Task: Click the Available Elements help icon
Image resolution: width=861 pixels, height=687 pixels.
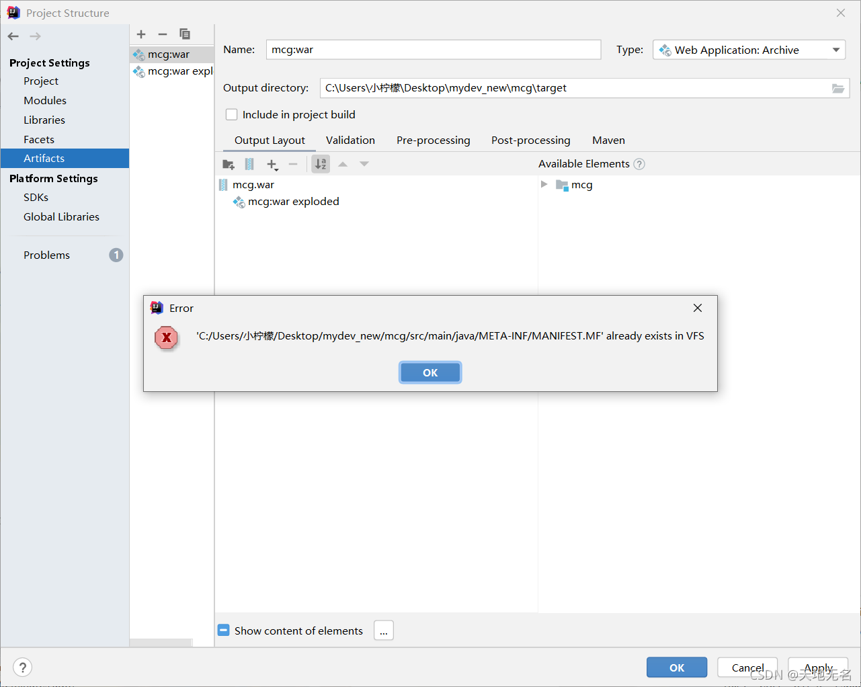Action: point(639,164)
